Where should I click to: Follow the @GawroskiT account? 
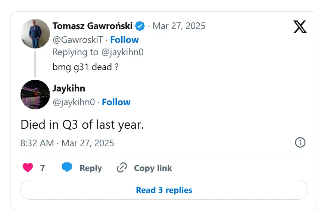pyautogui.click(x=124, y=40)
